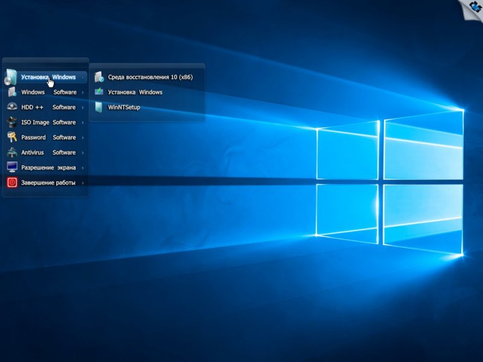Click the ISO Image magician hat icon
Viewport: 483px width, 362px height.
11,122
